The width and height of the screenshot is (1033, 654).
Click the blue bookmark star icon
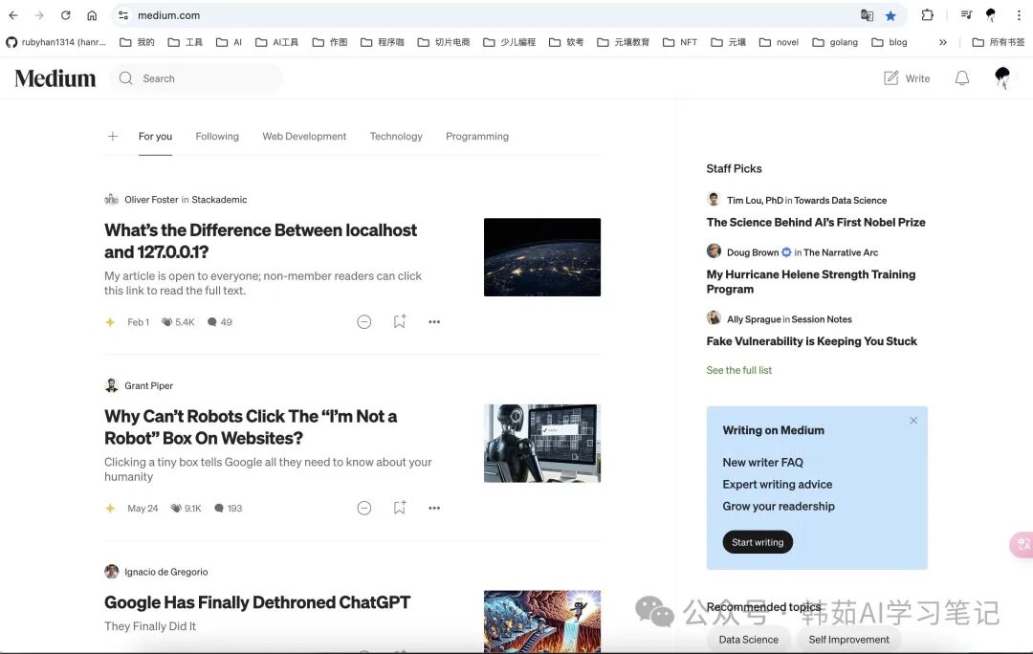890,15
